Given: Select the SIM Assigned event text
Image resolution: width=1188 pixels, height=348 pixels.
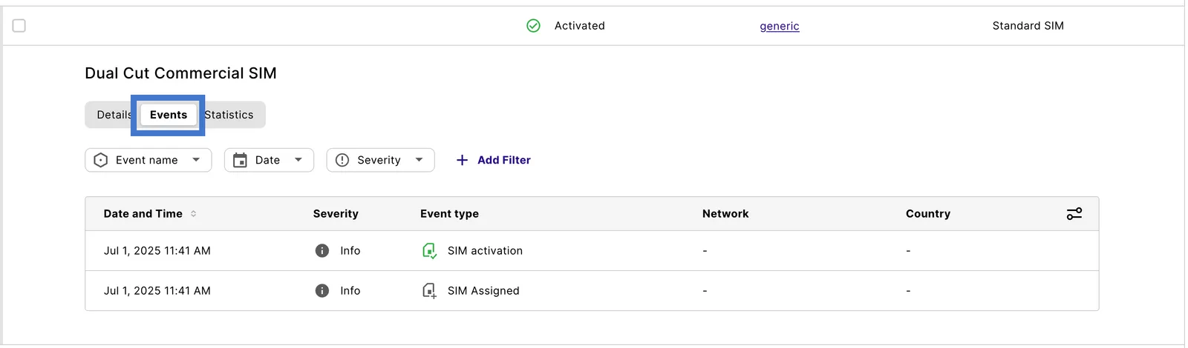Looking at the screenshot, I should 483,291.
